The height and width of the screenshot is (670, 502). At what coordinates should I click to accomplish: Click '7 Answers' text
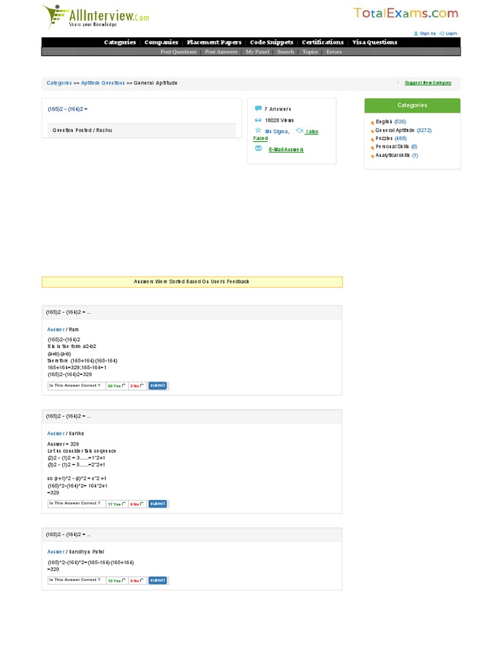click(x=277, y=109)
